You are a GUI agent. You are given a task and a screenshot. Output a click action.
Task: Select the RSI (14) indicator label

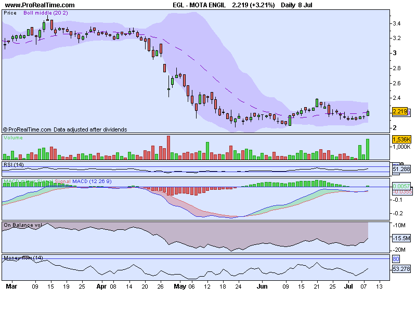point(14,165)
